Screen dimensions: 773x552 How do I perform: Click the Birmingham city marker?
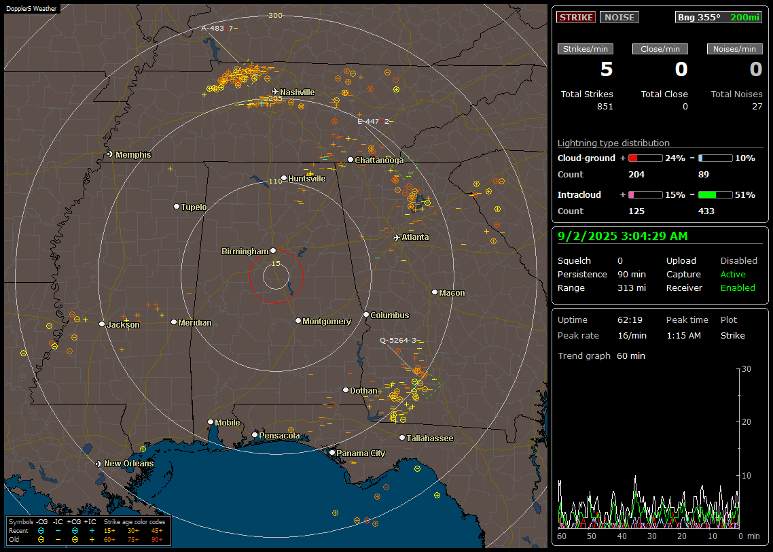point(273,251)
